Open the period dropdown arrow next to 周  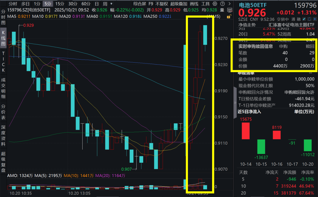click(x=111, y=4)
